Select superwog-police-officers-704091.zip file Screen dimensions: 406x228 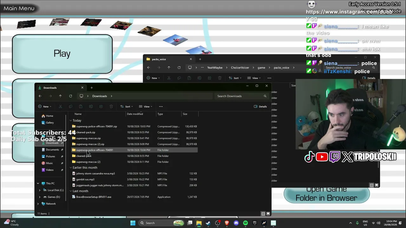pos(134,126)
